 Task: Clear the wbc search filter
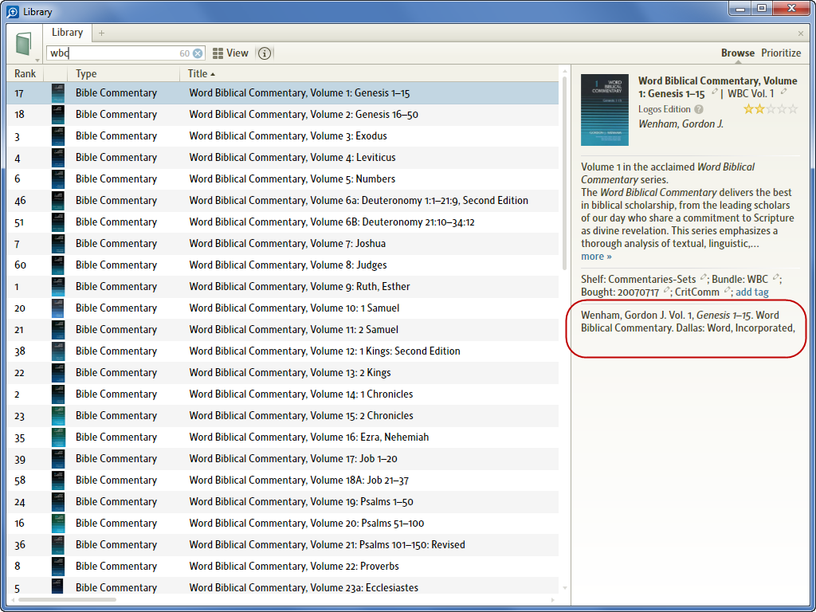pyautogui.click(x=198, y=53)
